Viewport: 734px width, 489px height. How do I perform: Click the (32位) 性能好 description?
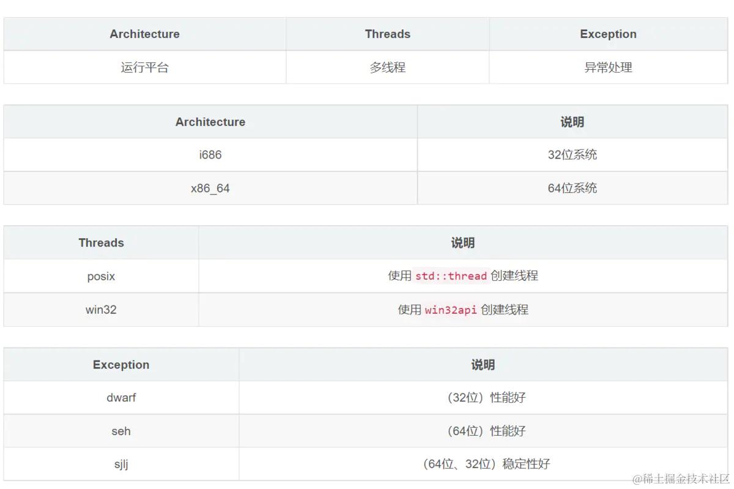point(483,398)
